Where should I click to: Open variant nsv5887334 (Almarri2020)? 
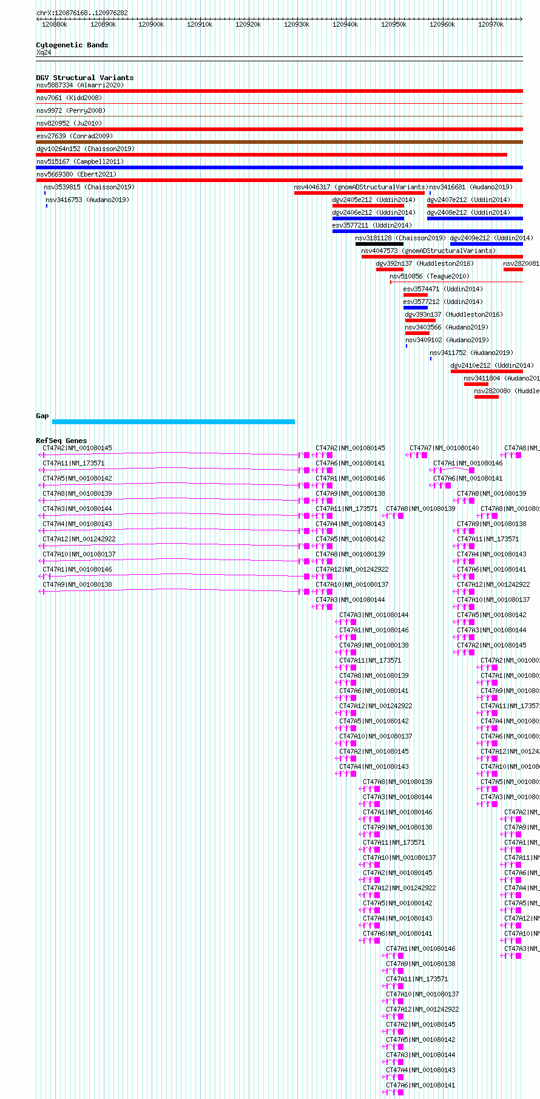tap(279, 91)
